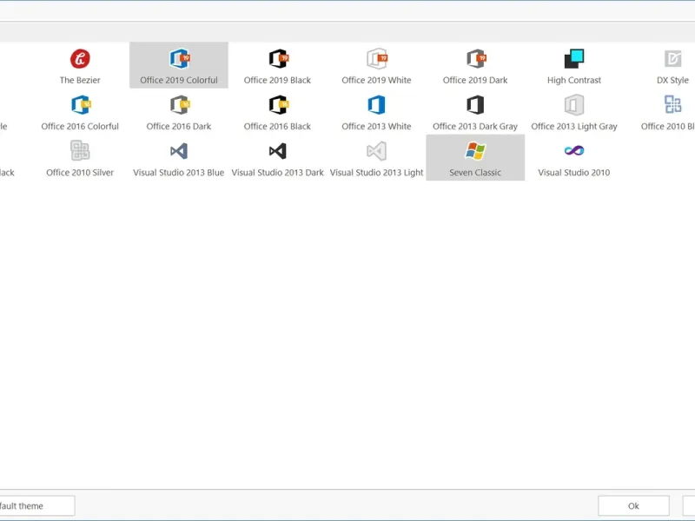Image resolution: width=695 pixels, height=521 pixels.
Task: Confirm with the Ok button
Action: coord(633,505)
